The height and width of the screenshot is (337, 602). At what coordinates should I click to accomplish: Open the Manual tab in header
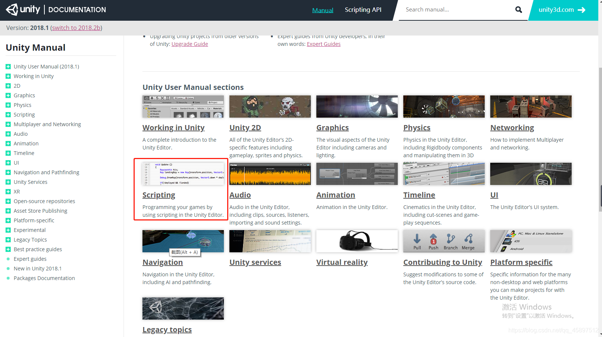click(x=323, y=10)
